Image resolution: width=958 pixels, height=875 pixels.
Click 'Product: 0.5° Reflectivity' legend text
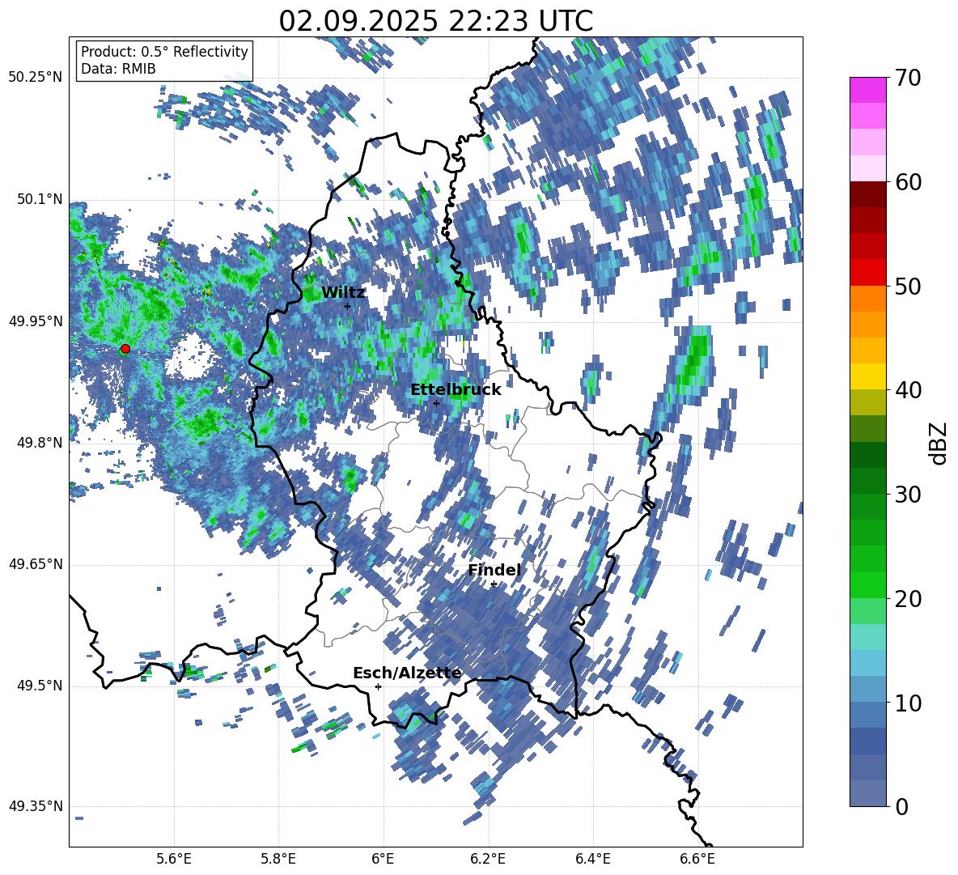(164, 52)
